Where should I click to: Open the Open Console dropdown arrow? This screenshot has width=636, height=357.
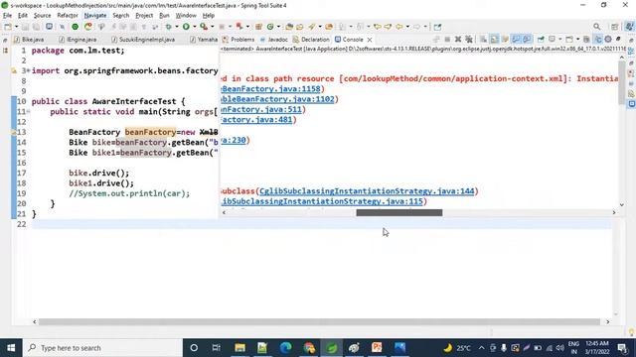(577, 40)
